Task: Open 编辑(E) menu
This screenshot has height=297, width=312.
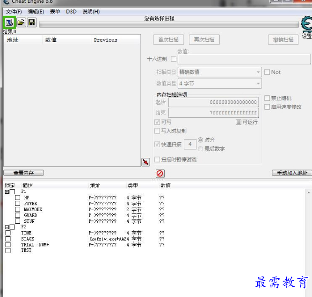Action: (36, 12)
